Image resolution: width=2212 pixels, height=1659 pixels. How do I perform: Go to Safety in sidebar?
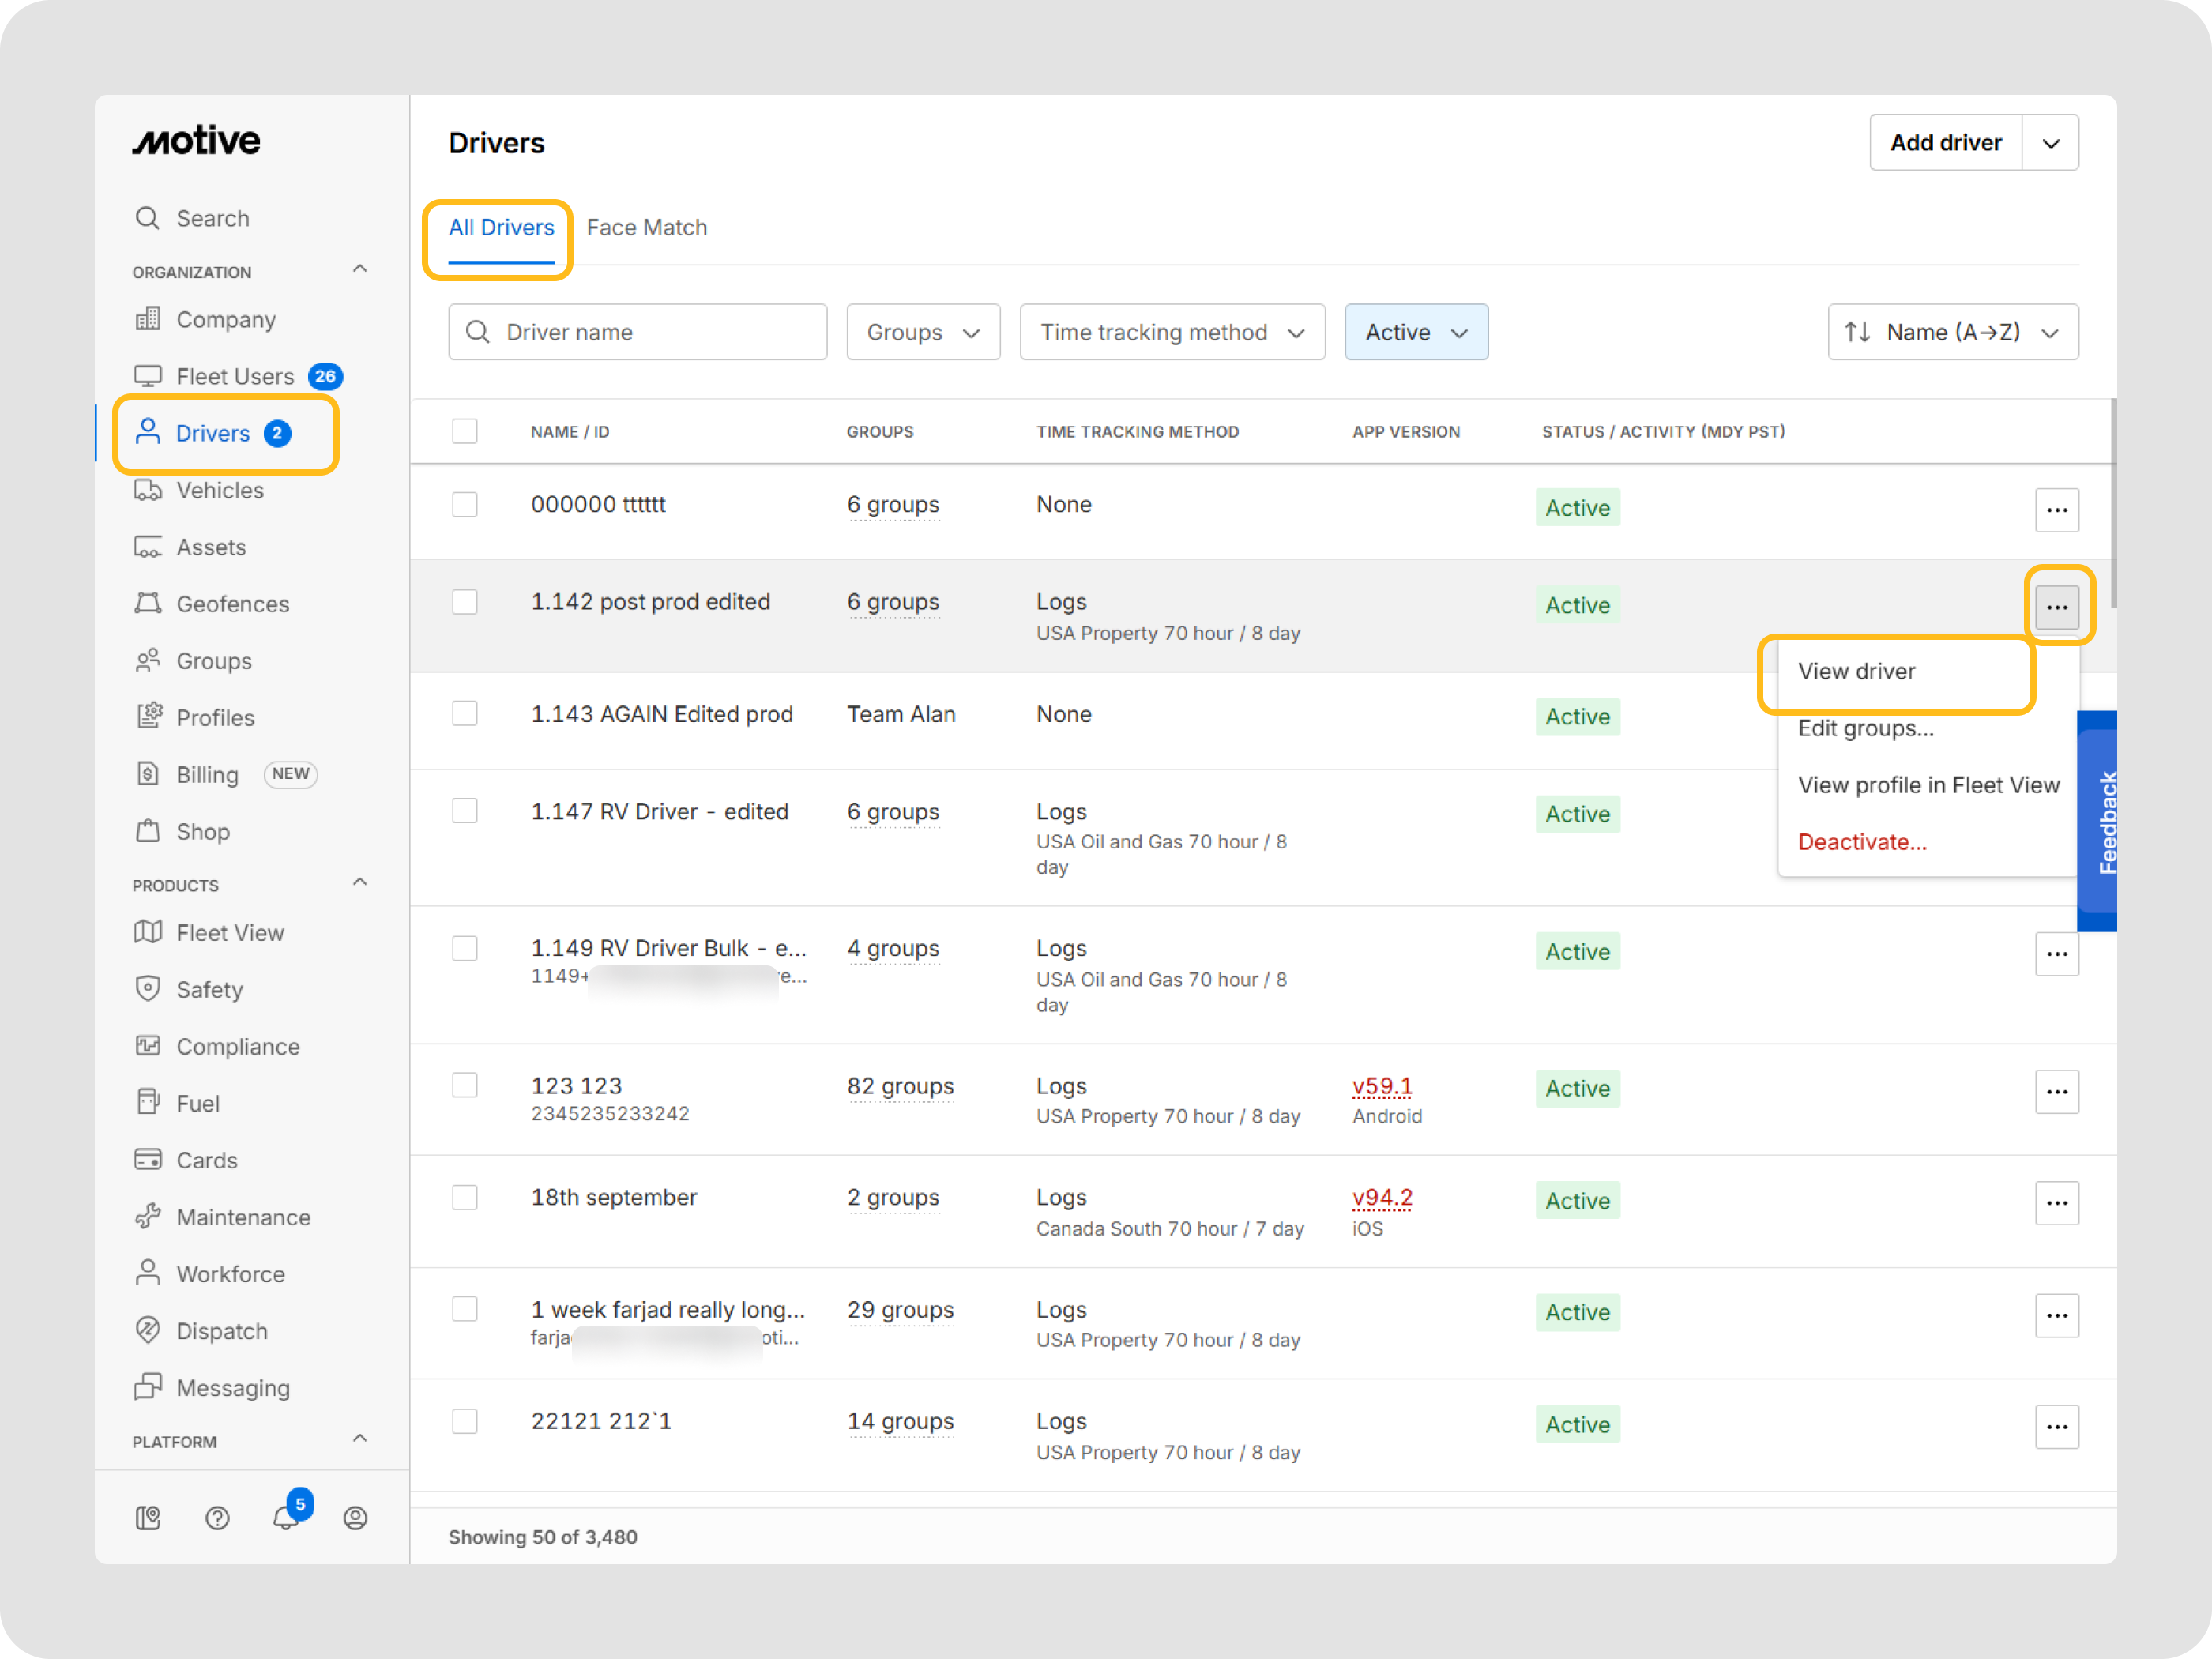[x=209, y=989]
